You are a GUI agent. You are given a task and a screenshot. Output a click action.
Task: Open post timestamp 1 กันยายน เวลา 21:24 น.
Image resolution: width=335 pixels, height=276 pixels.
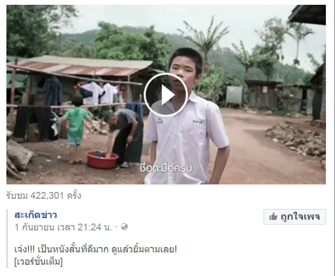click(x=63, y=227)
